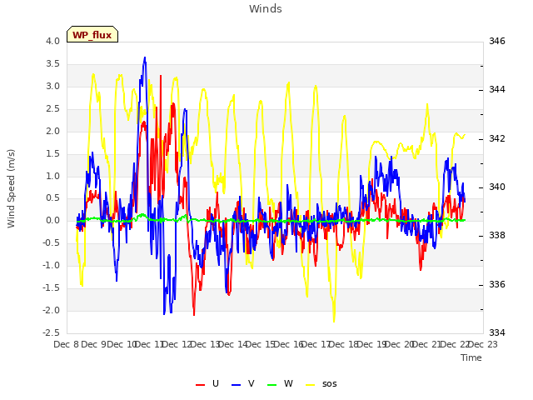Click the 'Winds' chart title
This screenshot has width=533, height=400.
(266, 9)
